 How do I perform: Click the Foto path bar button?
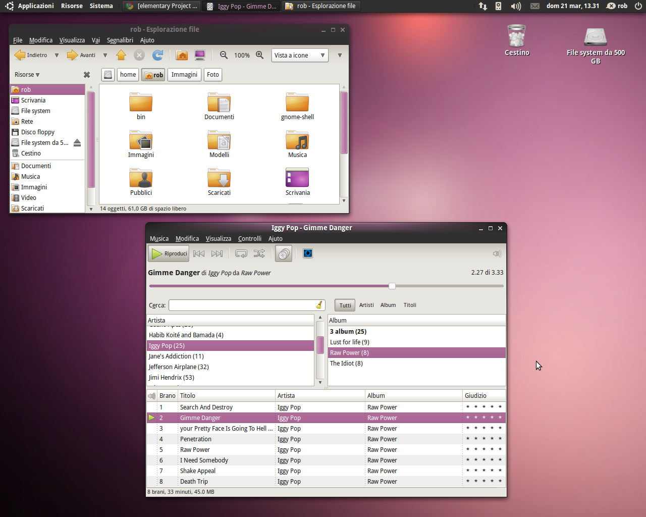click(x=213, y=75)
